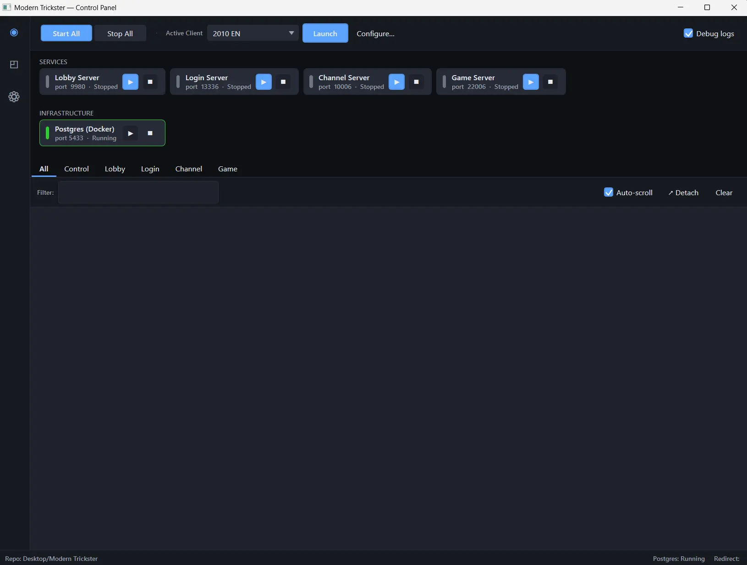Open the sidebar circular dashboard icon
747x565 pixels.
click(14, 33)
